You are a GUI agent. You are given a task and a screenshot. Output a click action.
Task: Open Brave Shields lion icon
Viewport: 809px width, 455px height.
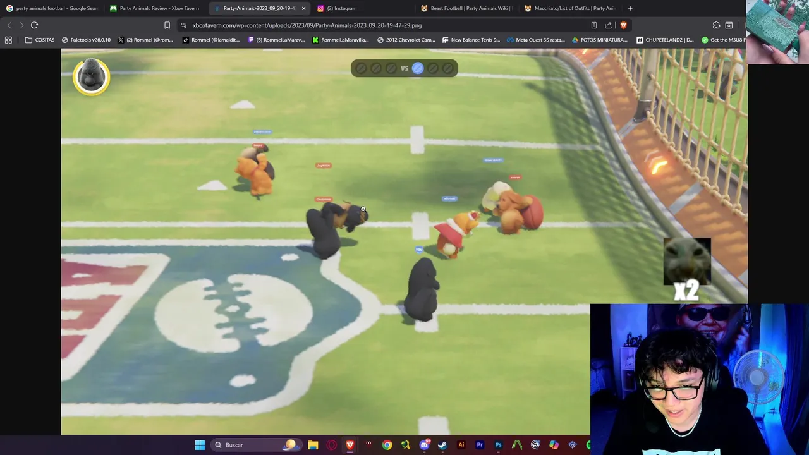tap(623, 25)
